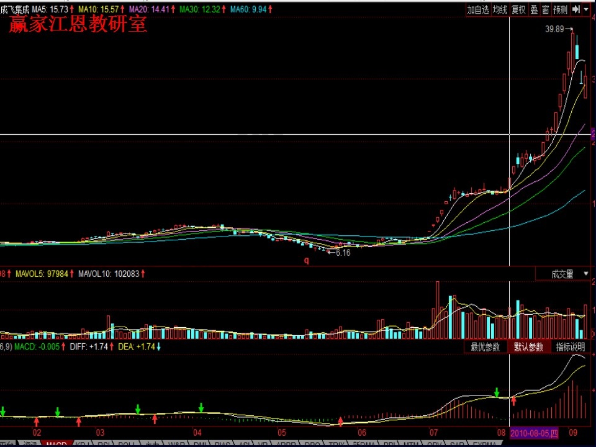596x447 pixels.
Task: Open the 预测 forecast option
Action: (x=560, y=9)
